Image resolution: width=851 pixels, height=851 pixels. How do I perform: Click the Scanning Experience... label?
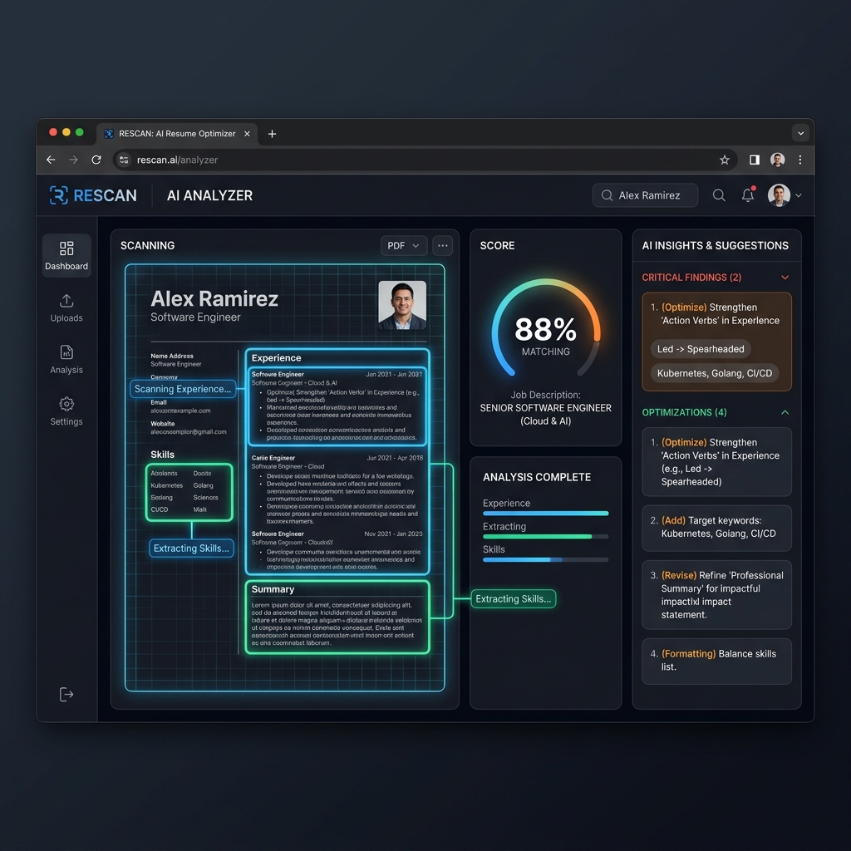click(x=183, y=389)
